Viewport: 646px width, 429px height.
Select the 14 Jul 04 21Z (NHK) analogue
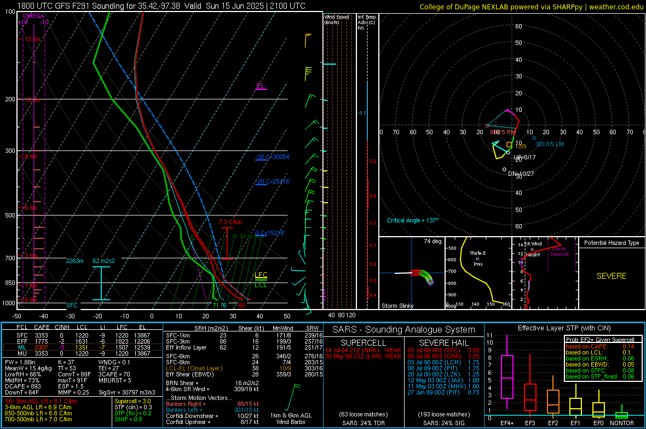[x=363, y=350]
